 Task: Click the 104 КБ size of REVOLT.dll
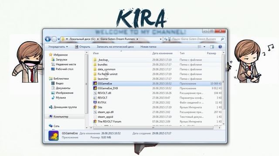218,93
